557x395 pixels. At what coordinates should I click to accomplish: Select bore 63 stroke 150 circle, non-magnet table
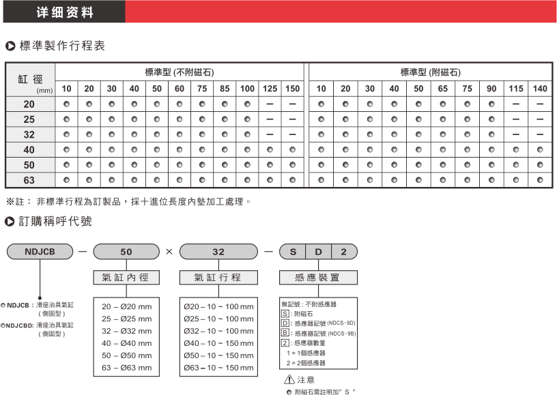pos(291,180)
